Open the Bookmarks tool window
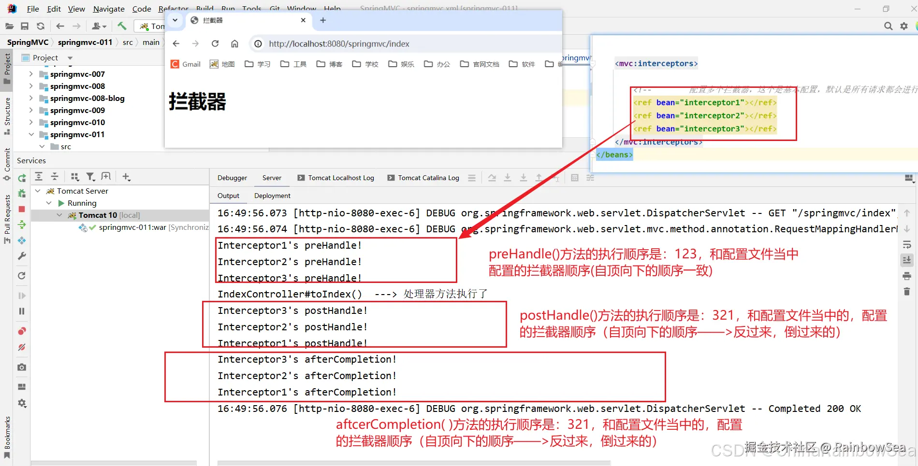 point(7,437)
